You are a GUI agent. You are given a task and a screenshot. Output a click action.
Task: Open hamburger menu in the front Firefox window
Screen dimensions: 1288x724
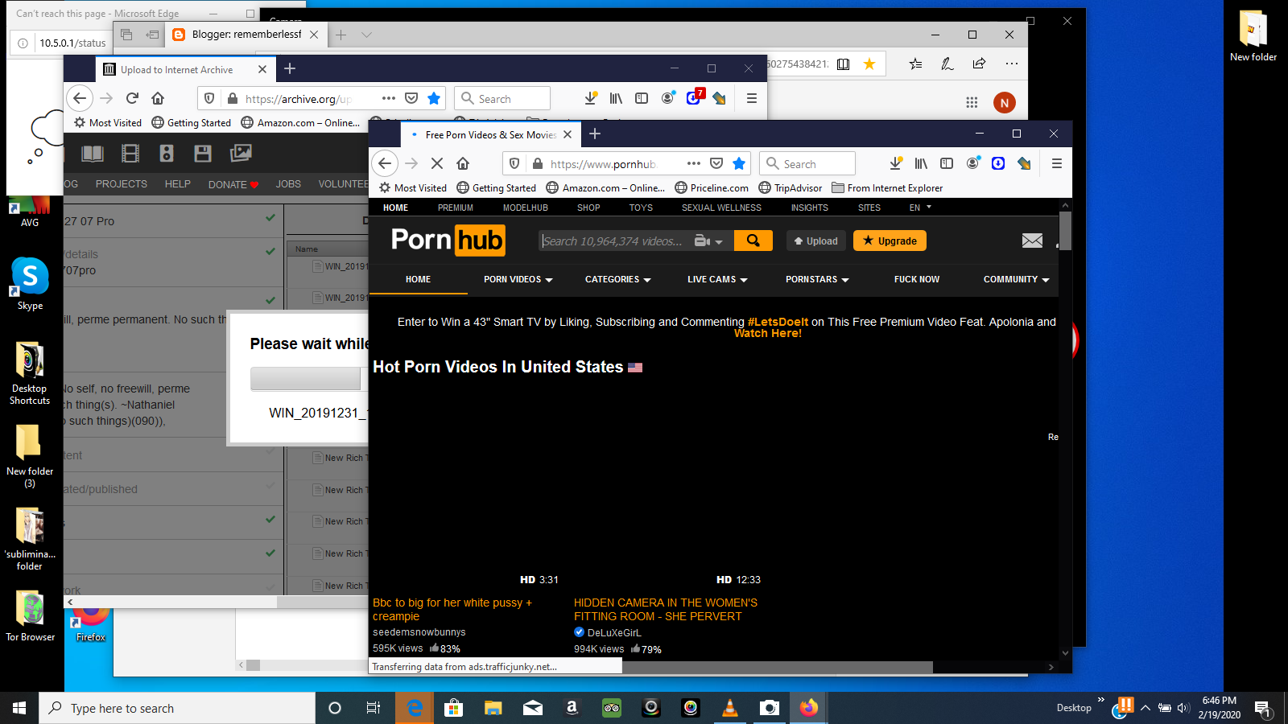pos(1057,163)
